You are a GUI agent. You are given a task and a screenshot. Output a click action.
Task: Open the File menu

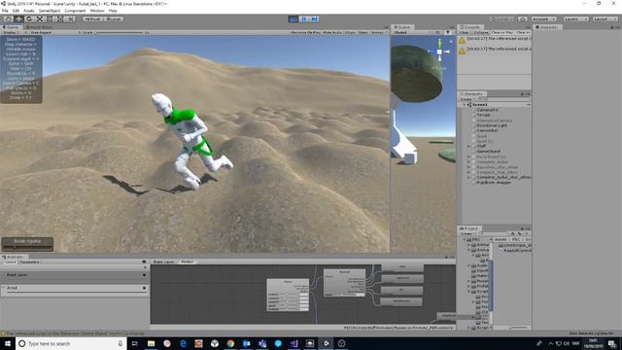[x=5, y=11]
